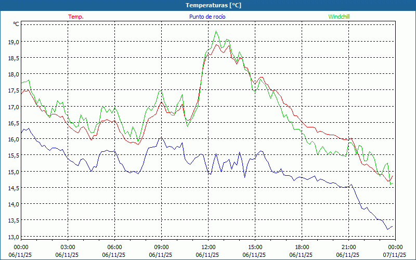Click the °C unit label on the y-axis
Image resolution: width=416 pixels, height=260 pixels.
coord(16,24)
